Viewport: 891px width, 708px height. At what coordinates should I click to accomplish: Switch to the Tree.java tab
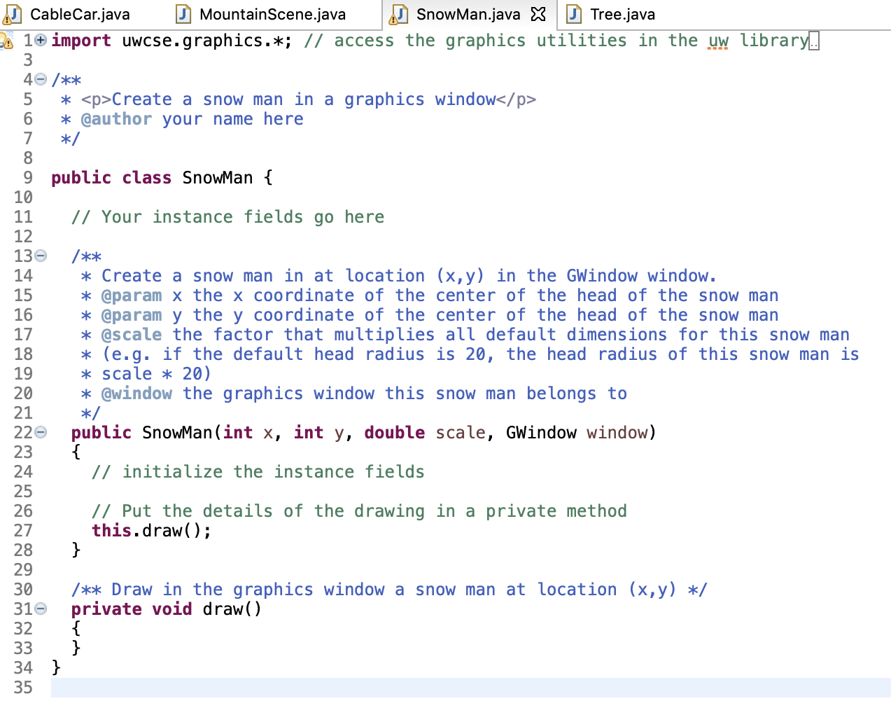click(x=623, y=13)
